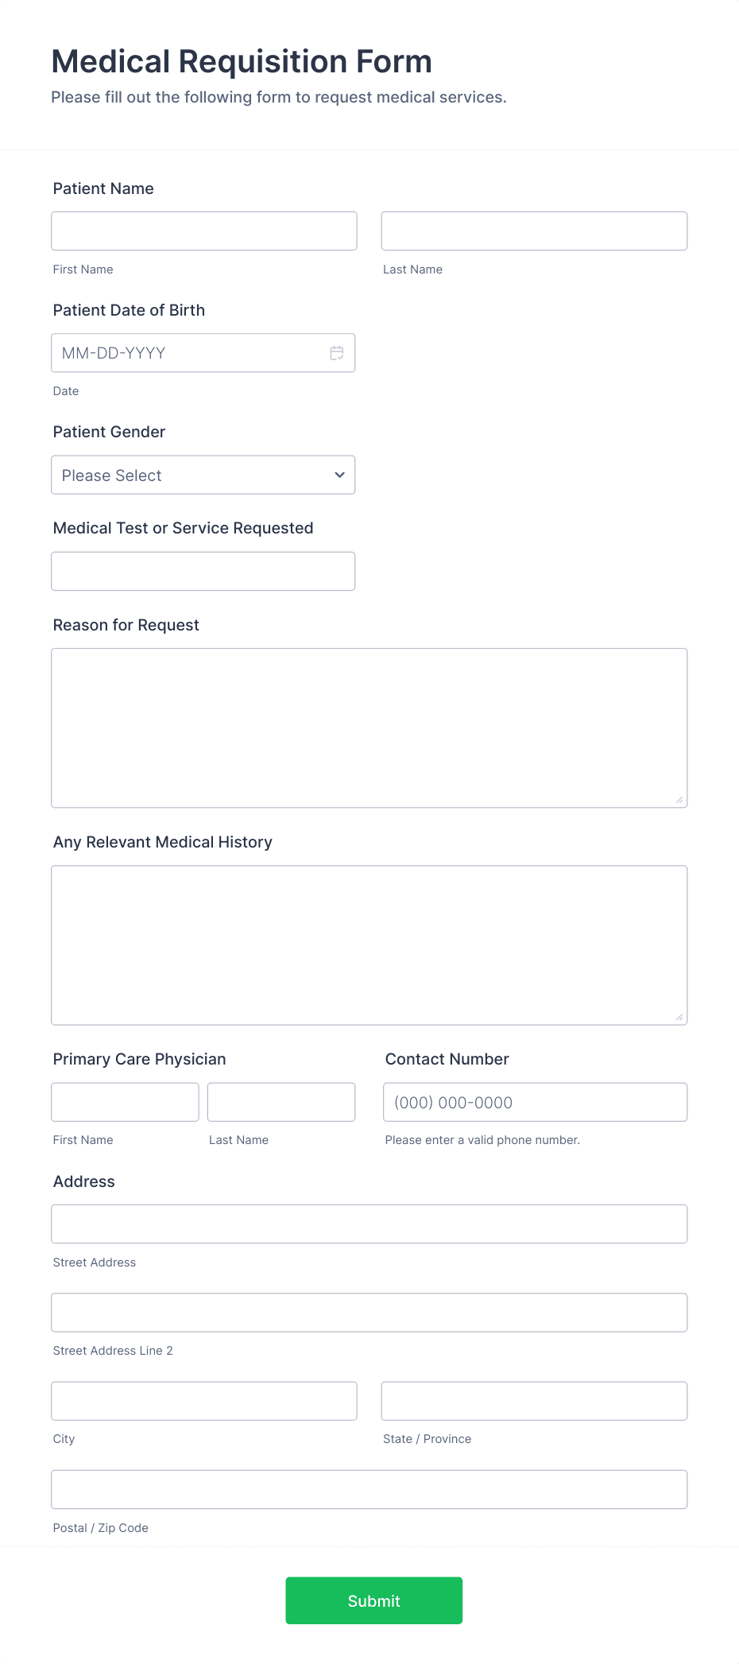Focus the Street Address field
The height and width of the screenshot is (1664, 739).
tap(369, 1224)
